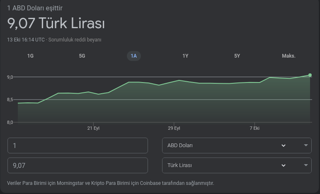
Task: Click the converted amount field showing 9,07
Action: (x=78, y=165)
